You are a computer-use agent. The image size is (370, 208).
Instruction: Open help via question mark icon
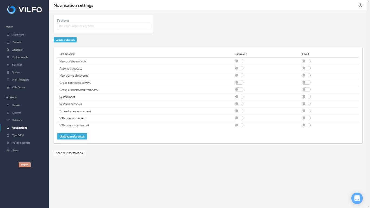click(360, 5)
